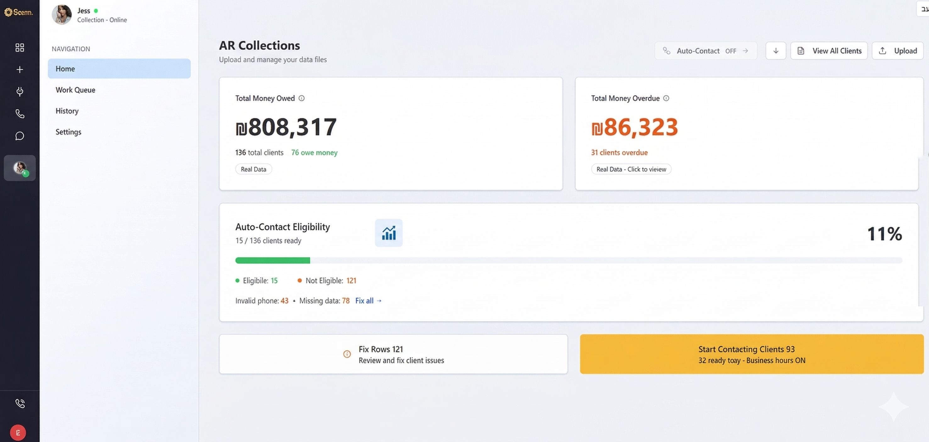Click the download arrow dropdown near Upload
929x442 pixels.
click(776, 51)
